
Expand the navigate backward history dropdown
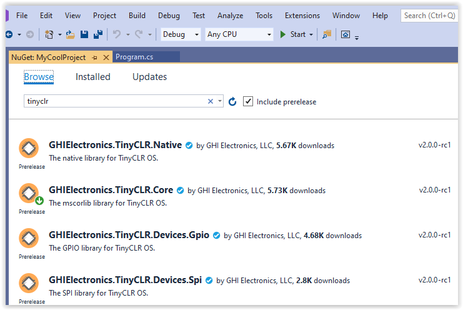click(x=19, y=35)
